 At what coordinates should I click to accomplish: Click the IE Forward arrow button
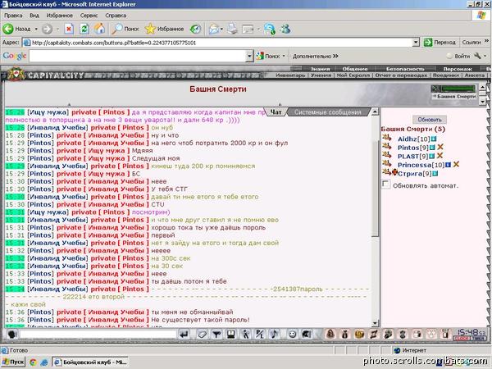pyautogui.click(x=48, y=30)
